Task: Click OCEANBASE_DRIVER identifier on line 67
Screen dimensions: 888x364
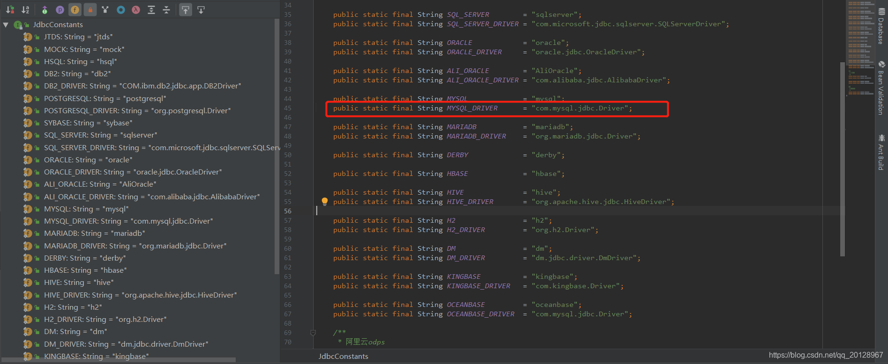Action: tap(480, 314)
